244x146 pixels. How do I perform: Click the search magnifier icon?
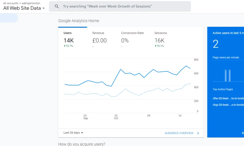click(57, 6)
